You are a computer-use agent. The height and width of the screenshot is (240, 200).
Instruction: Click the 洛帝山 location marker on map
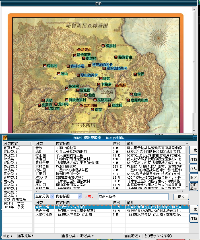coord(79,50)
